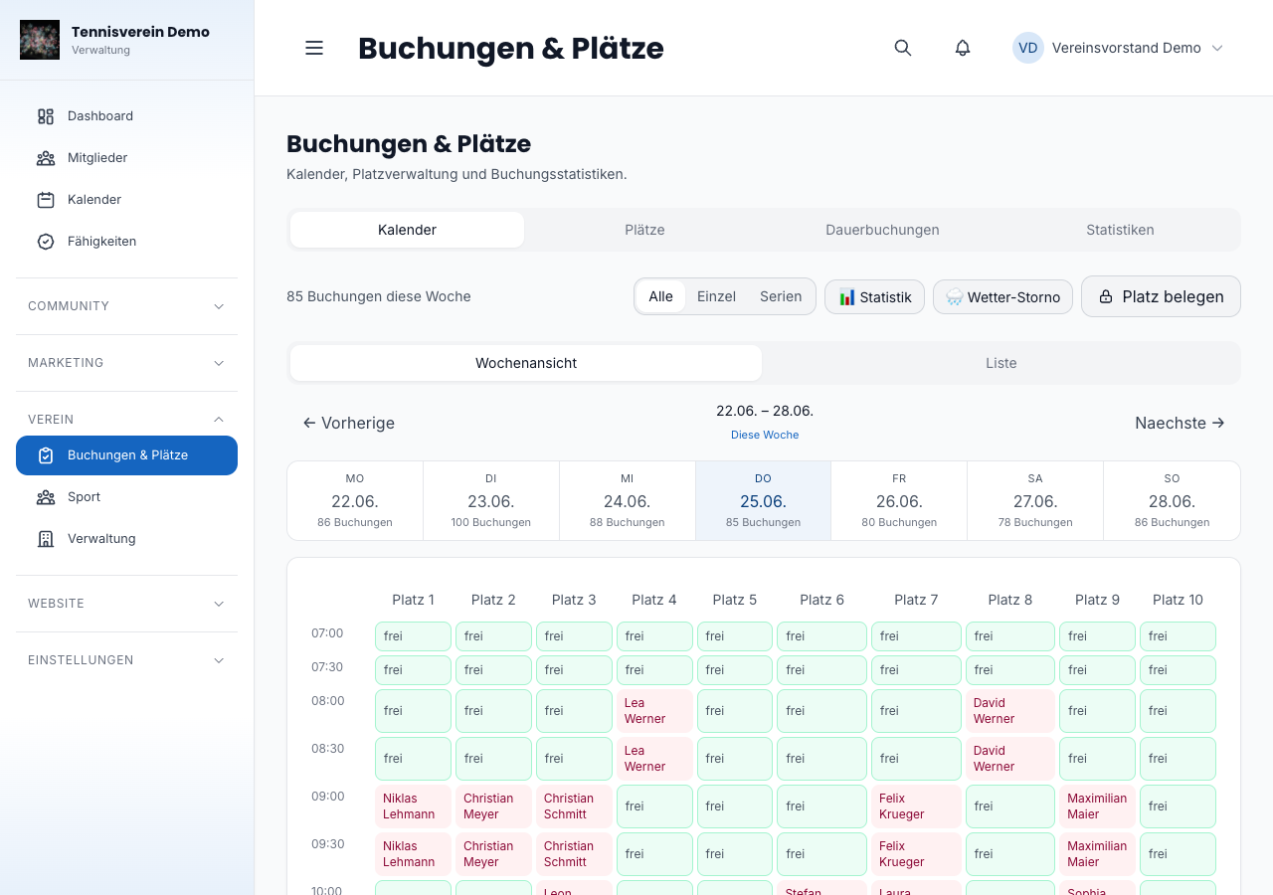The width and height of the screenshot is (1273, 895).
Task: Select Wednesday 24.06. day tab
Action: (x=628, y=500)
